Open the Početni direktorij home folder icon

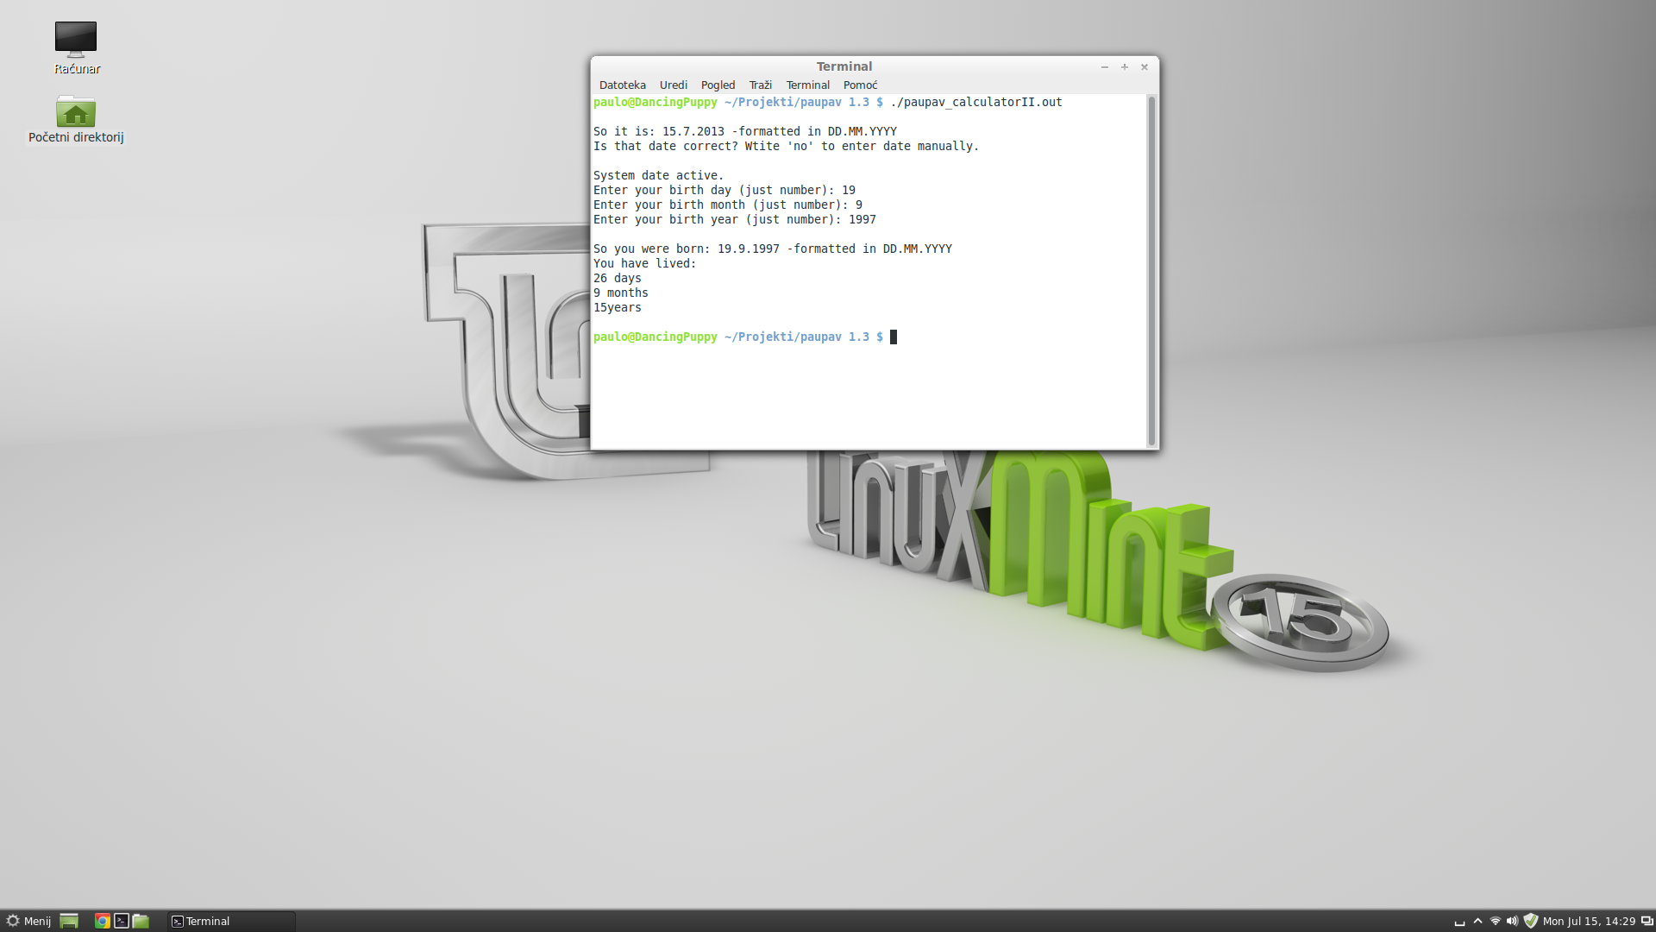pos(76,119)
